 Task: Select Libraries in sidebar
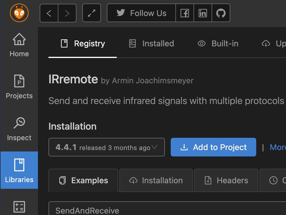coord(19,170)
